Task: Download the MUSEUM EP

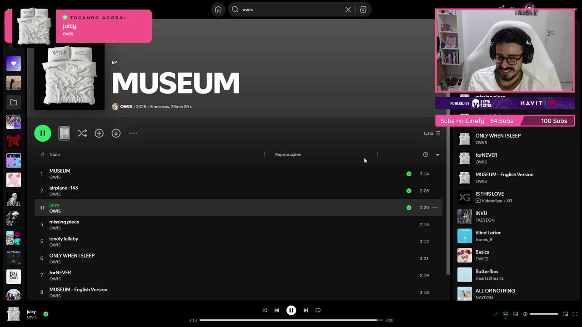Action: point(116,133)
